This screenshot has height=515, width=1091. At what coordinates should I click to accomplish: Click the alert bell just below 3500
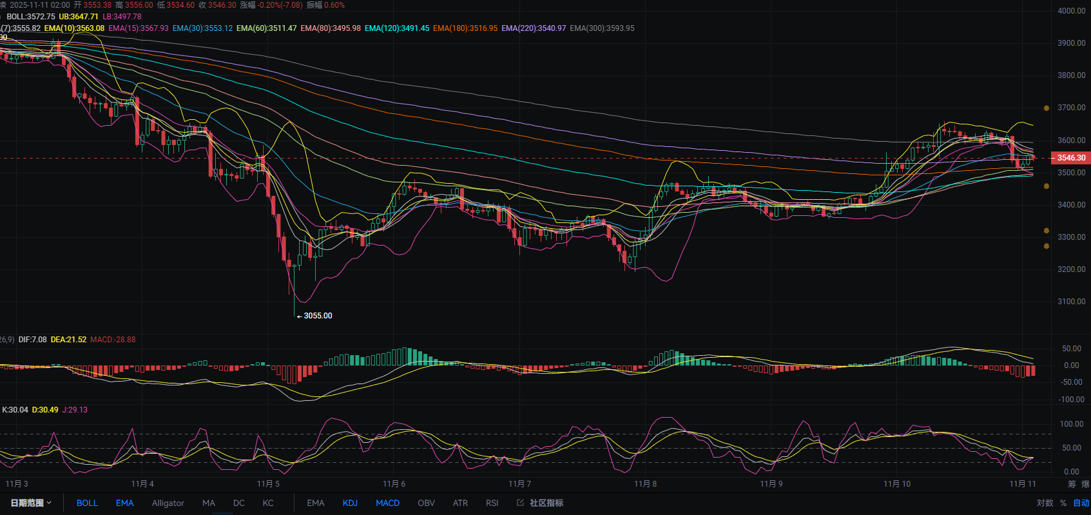pyautogui.click(x=1047, y=186)
